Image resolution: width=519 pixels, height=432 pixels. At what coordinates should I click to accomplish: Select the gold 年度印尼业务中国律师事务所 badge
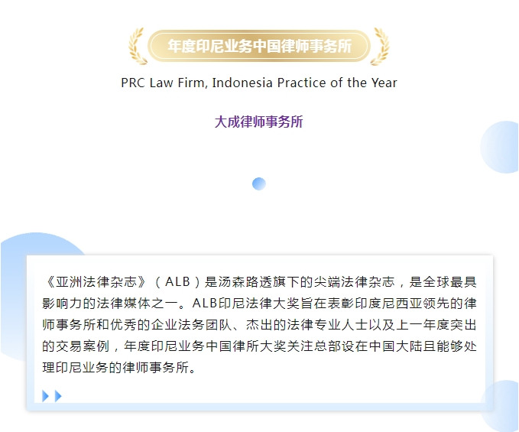click(259, 46)
